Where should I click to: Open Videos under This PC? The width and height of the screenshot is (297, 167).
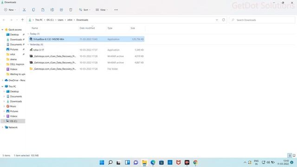13,116
